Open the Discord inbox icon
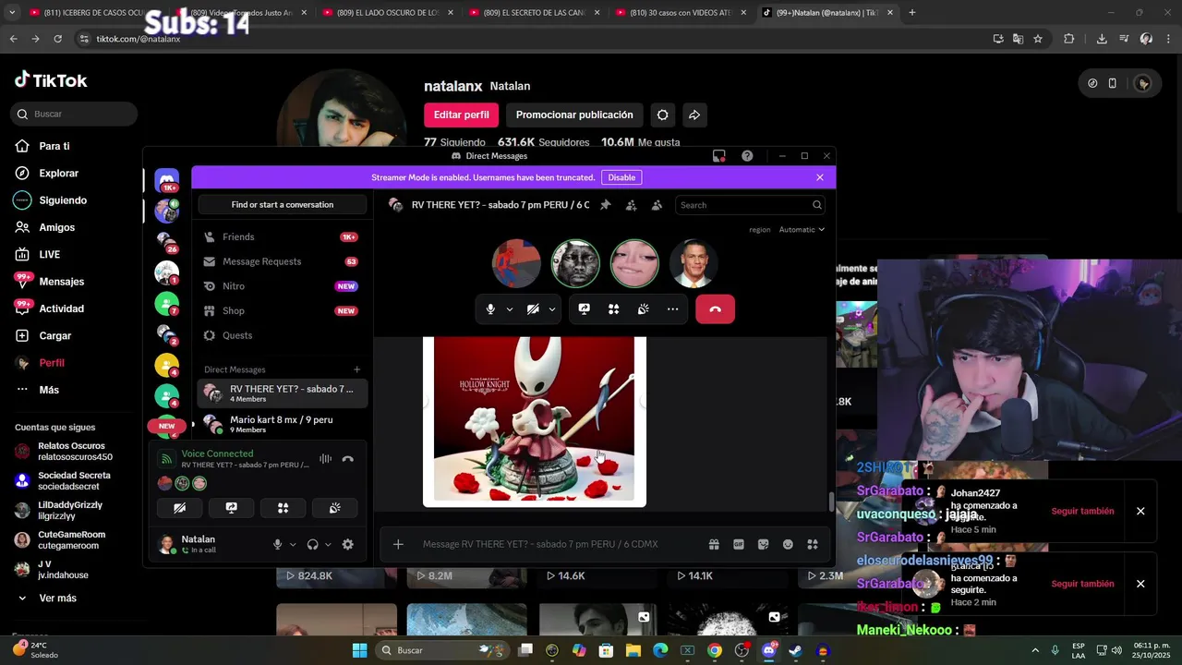This screenshot has width=1182, height=665. [718, 156]
